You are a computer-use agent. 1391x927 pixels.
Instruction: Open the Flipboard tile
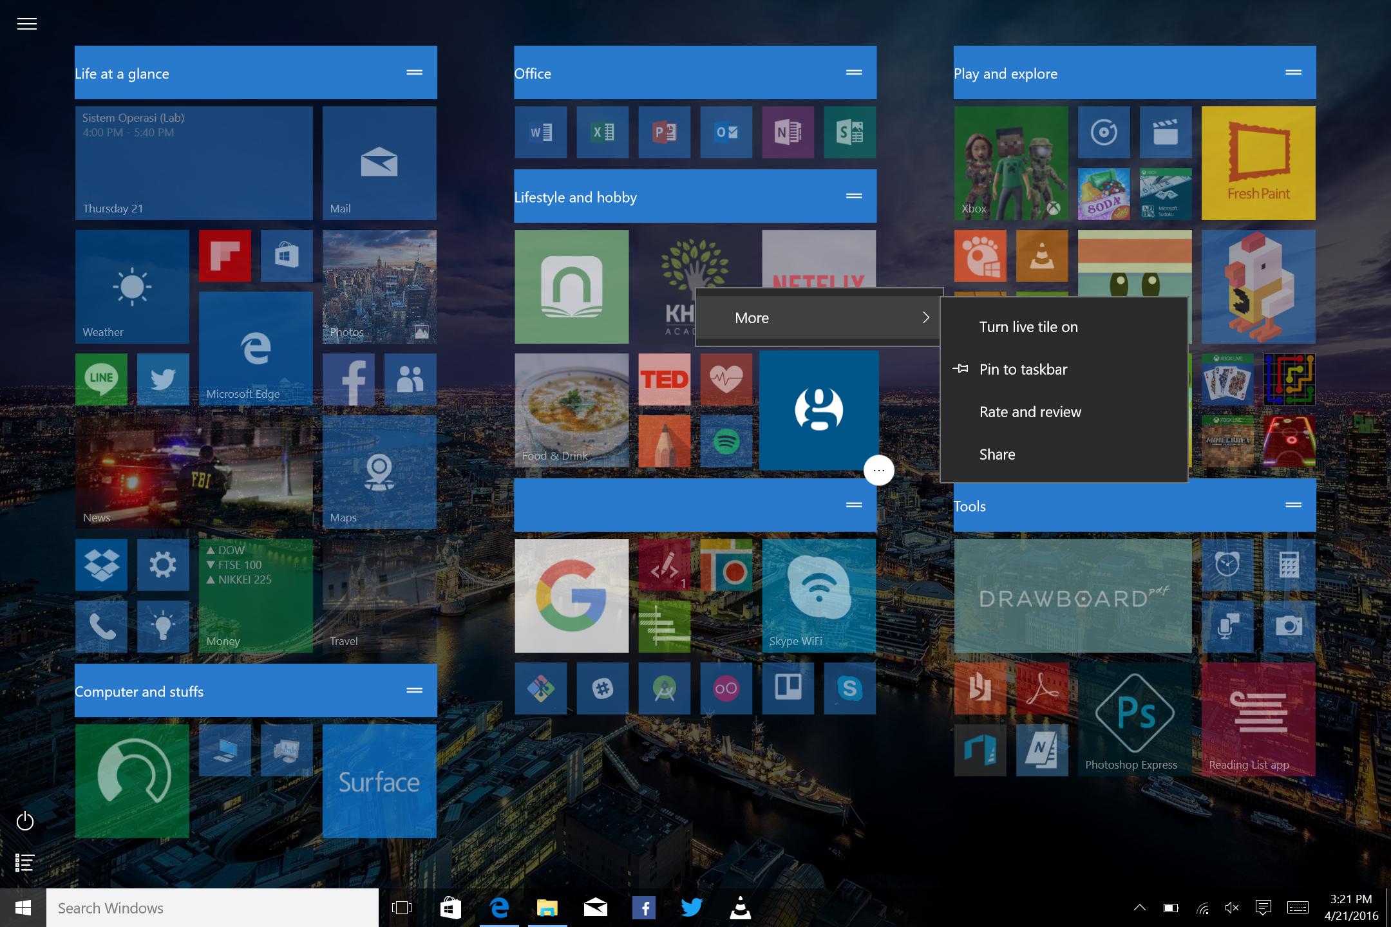pos(225,256)
